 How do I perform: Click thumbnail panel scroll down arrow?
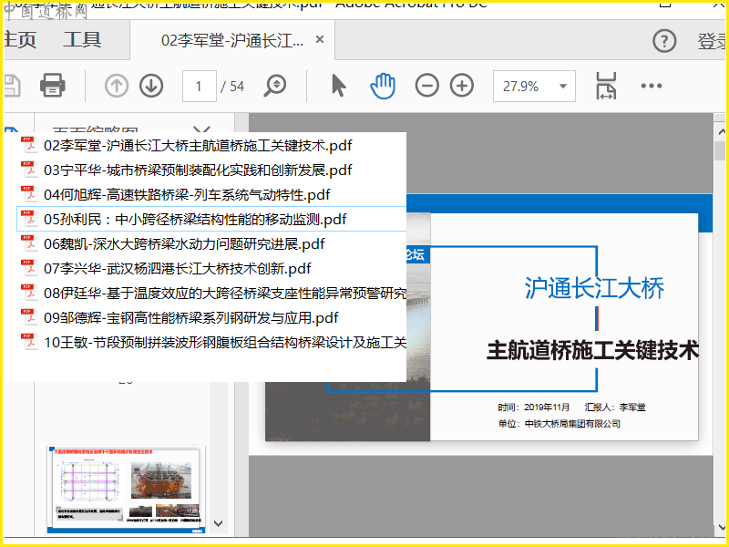(218, 523)
